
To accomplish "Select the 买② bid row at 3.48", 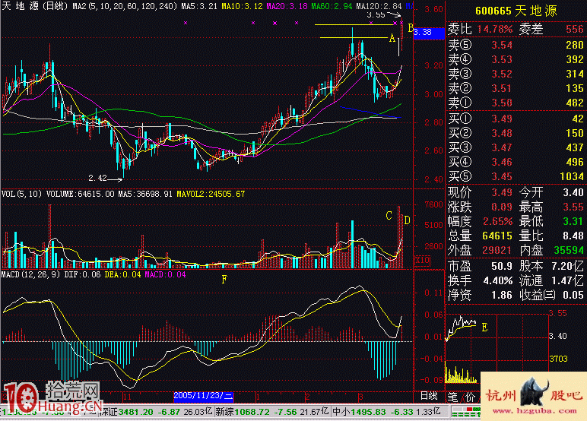I will click(x=516, y=133).
